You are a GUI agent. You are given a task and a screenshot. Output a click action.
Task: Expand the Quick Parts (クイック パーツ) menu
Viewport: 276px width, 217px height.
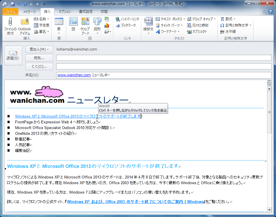click(169, 25)
